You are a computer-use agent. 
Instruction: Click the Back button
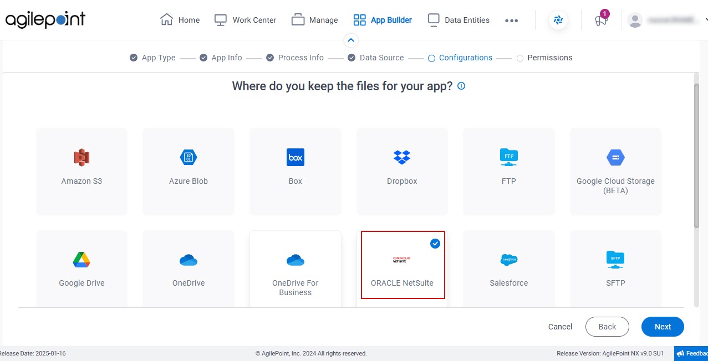pos(607,327)
